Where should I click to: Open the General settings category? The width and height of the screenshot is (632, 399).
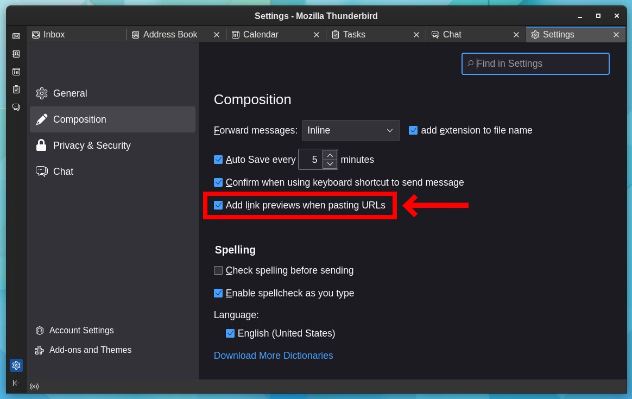(112, 93)
